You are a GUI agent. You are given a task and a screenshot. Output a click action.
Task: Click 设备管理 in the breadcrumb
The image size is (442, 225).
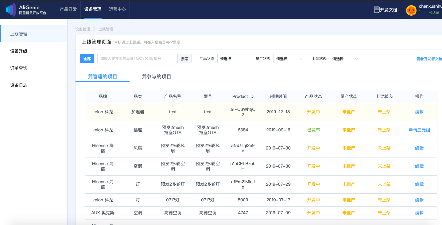[x=83, y=29]
